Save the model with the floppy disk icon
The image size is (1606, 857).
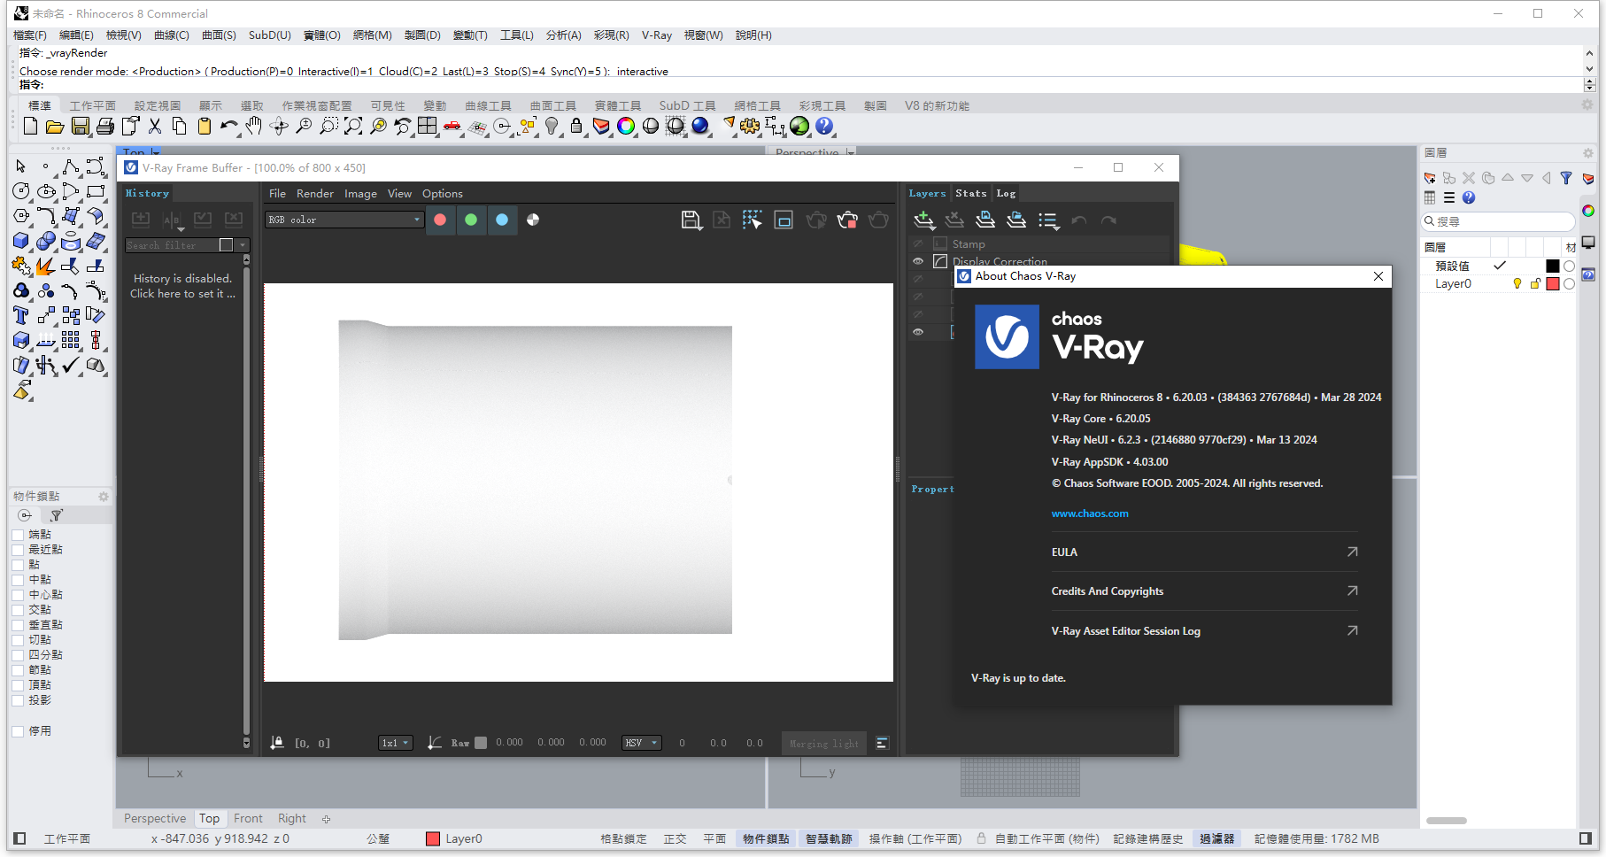pyautogui.click(x=80, y=127)
